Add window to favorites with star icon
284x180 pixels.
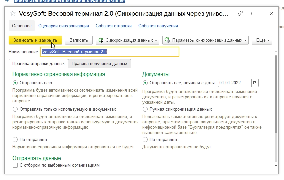pyautogui.click(x=13, y=14)
